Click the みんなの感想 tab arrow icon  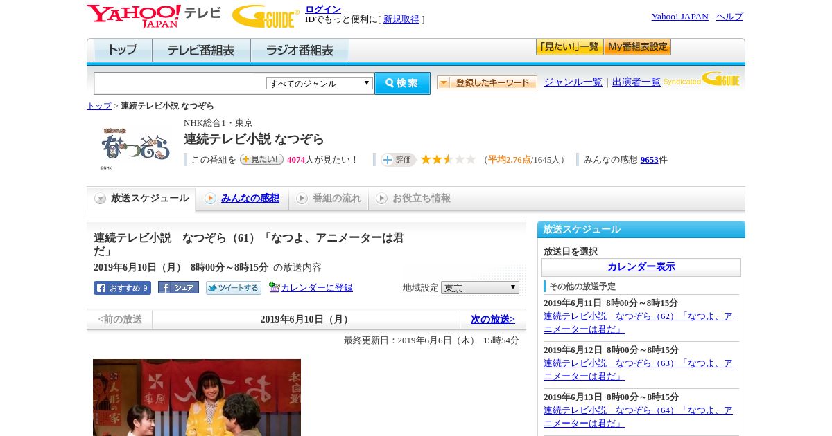[x=210, y=199]
